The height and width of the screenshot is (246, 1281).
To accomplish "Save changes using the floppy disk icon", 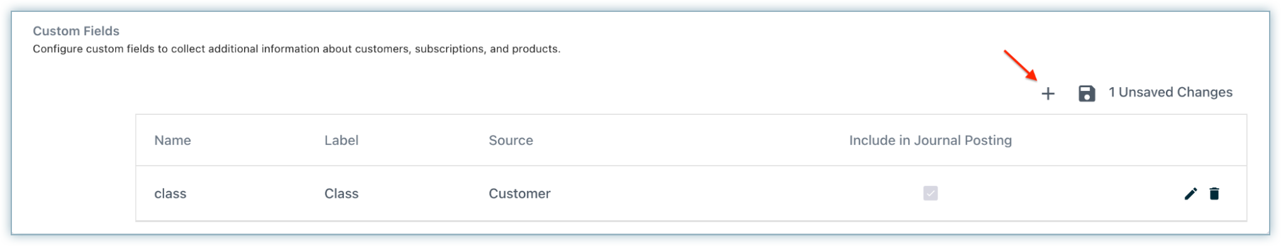I will click(x=1087, y=94).
